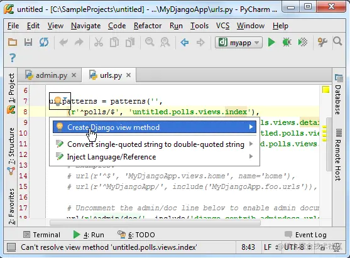The image size is (350, 258).
Task: Click the intention light bulb in editor
Action: coord(58,101)
